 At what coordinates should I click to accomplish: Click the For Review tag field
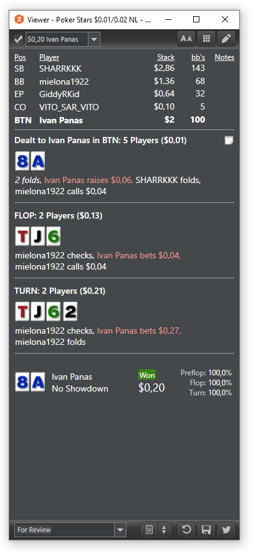click(x=64, y=530)
